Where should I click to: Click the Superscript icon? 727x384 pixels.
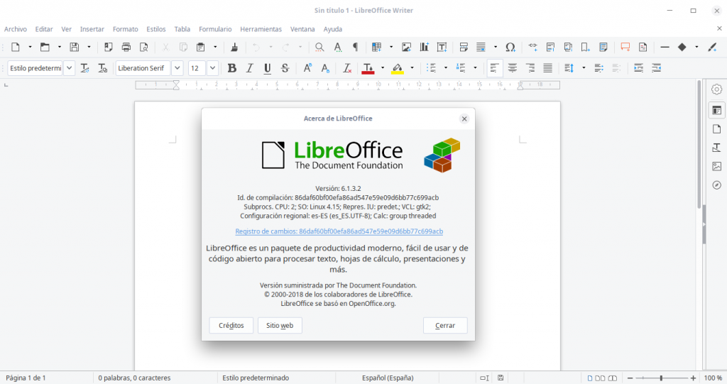pyautogui.click(x=307, y=68)
